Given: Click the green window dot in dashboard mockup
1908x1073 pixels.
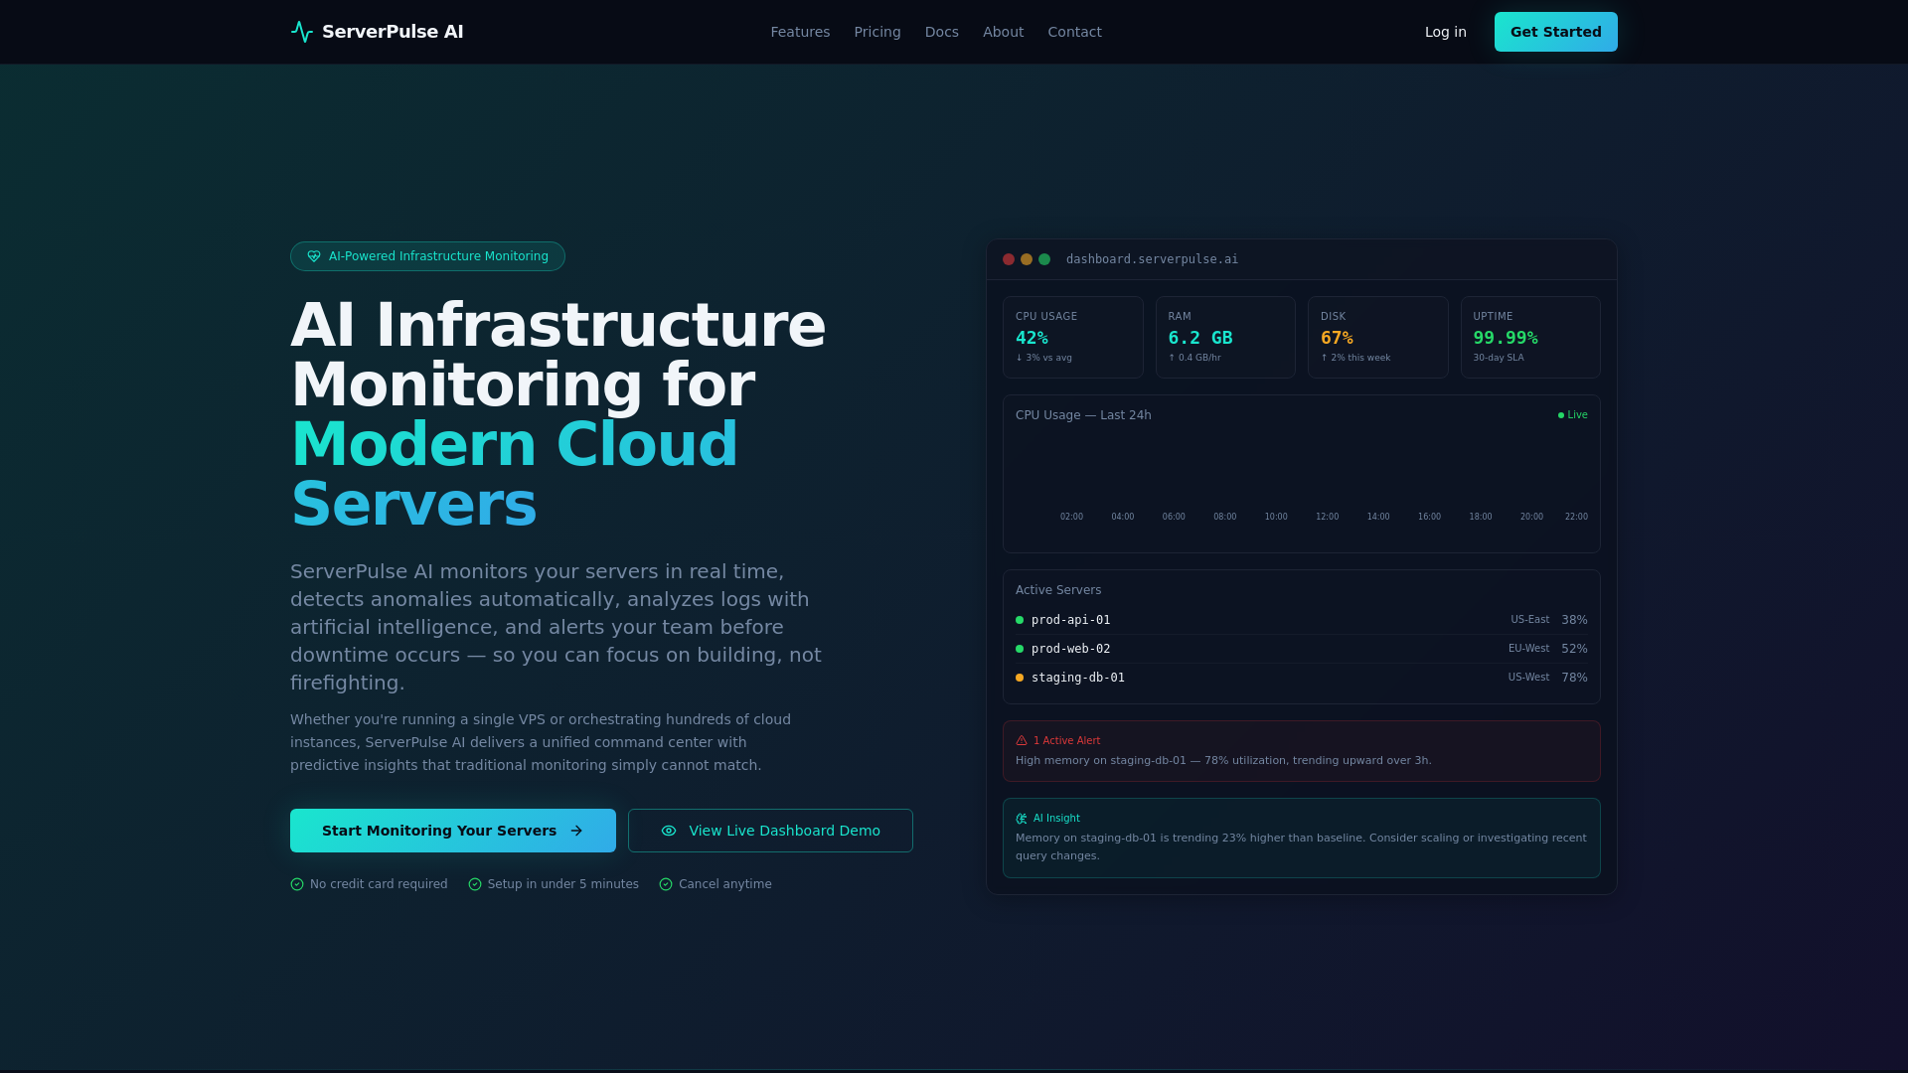Looking at the screenshot, I should pos(1044,259).
